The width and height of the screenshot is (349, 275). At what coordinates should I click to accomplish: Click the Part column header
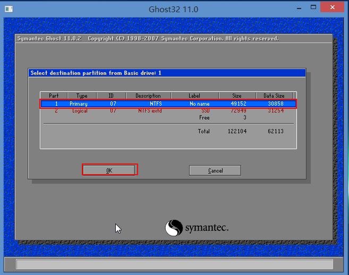coord(54,96)
